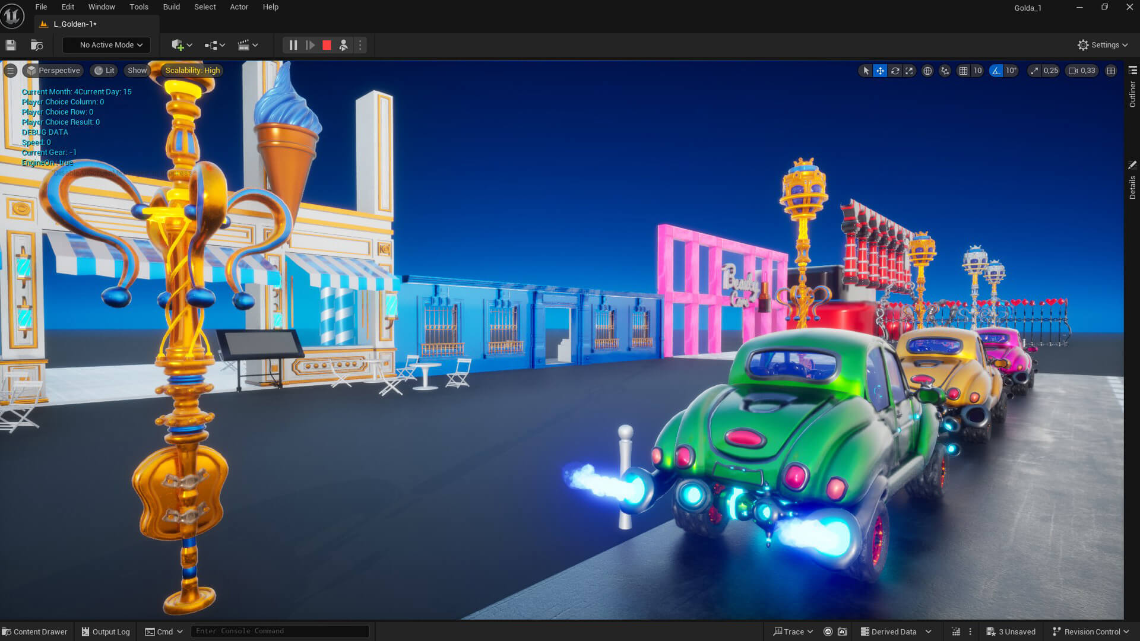
Task: Click the world coordinate system globe icon
Action: click(x=927, y=71)
